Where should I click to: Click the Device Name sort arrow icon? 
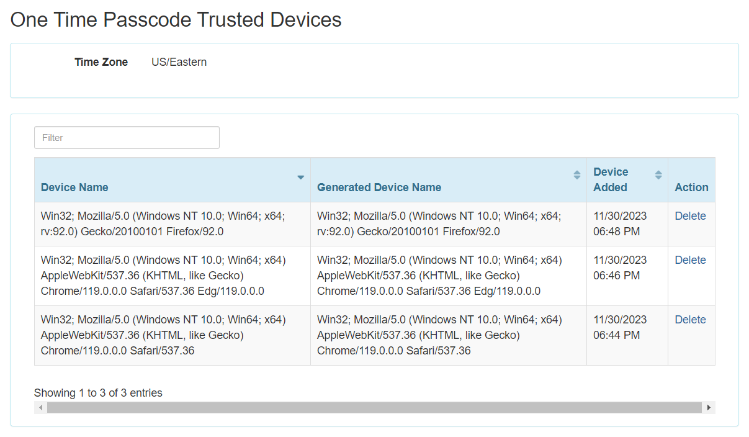tap(301, 178)
